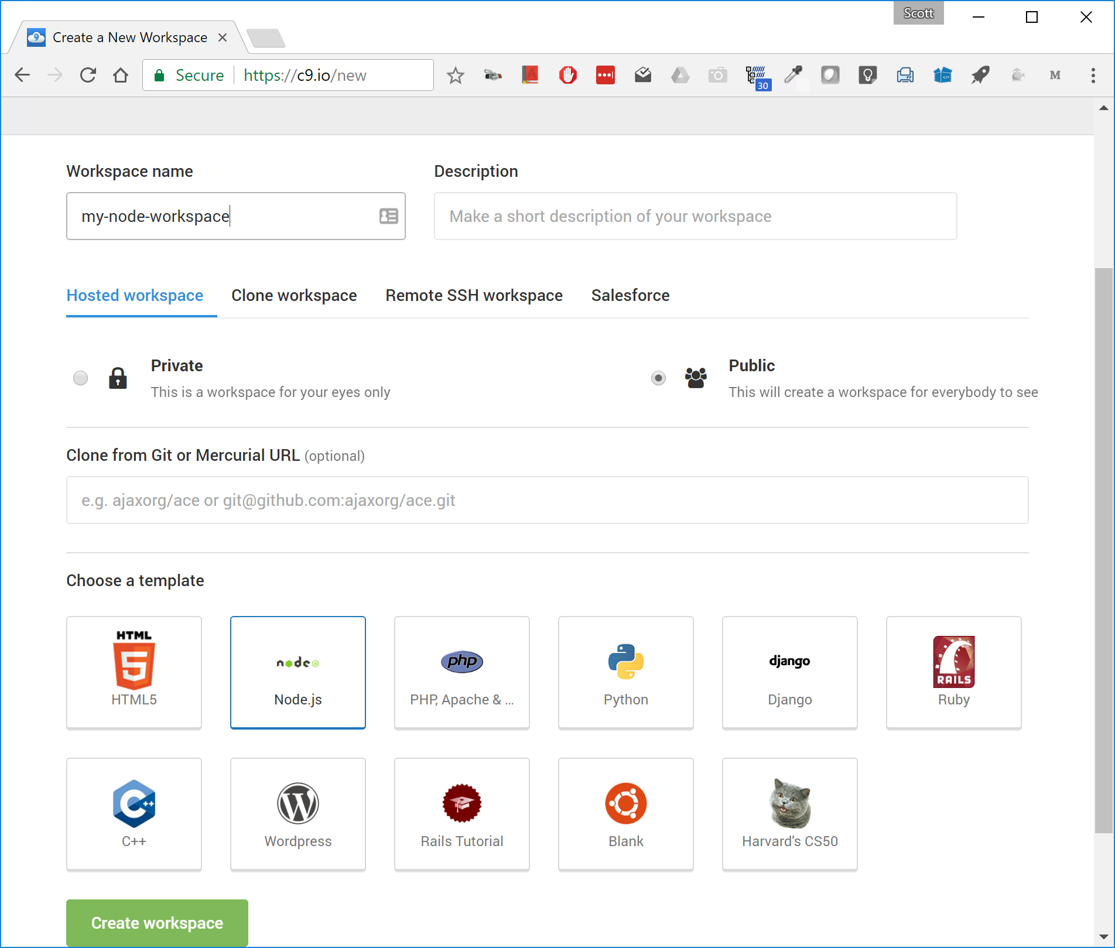Open the Google Drive extension icon
Image resolution: width=1115 pixels, height=948 pixels.
[680, 76]
